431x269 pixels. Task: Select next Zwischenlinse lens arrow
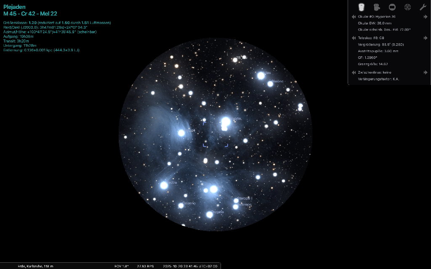tap(426, 72)
